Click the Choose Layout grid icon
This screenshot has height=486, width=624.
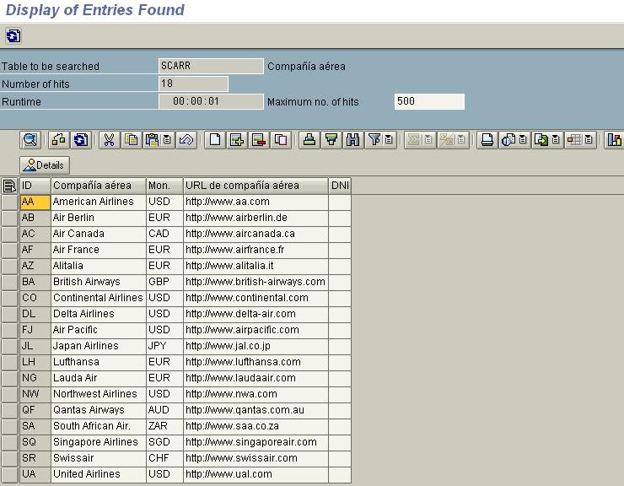tap(574, 140)
